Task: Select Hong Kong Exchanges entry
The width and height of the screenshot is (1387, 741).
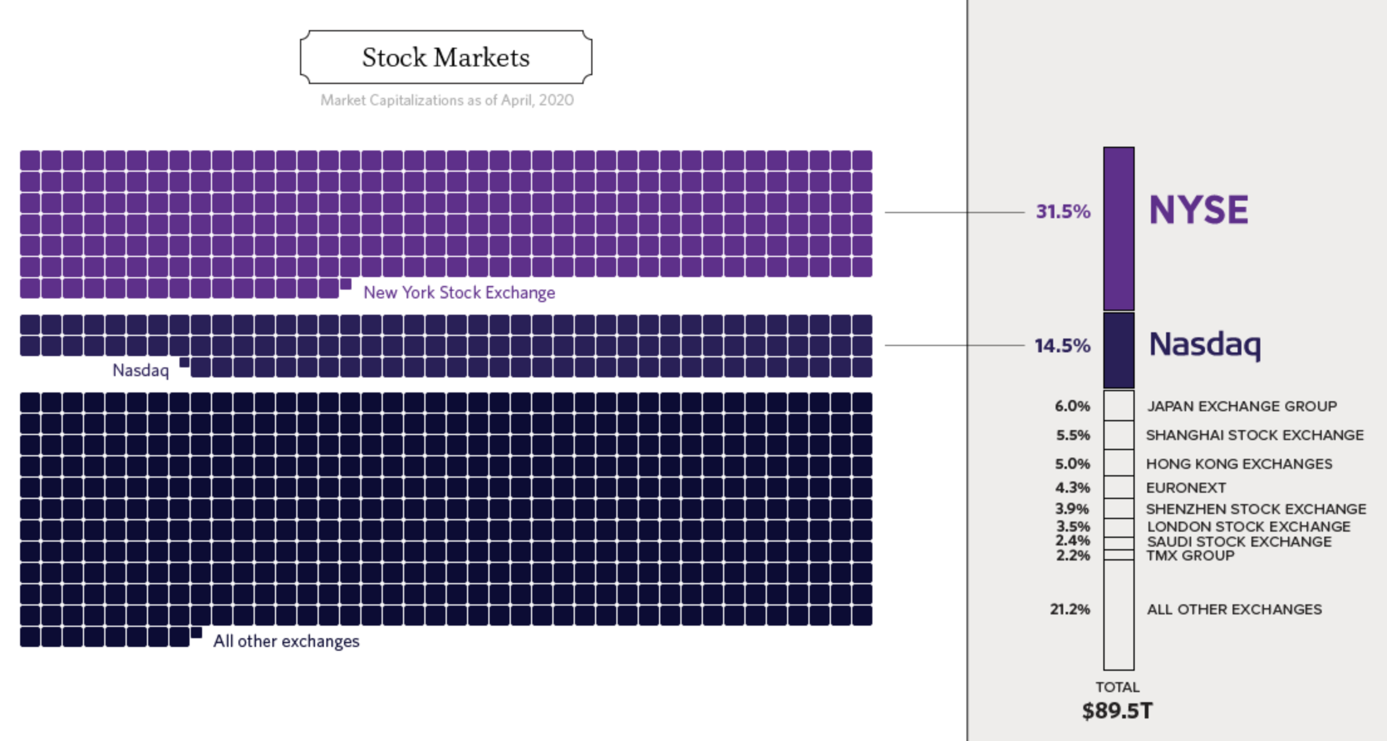Action: (x=1239, y=464)
